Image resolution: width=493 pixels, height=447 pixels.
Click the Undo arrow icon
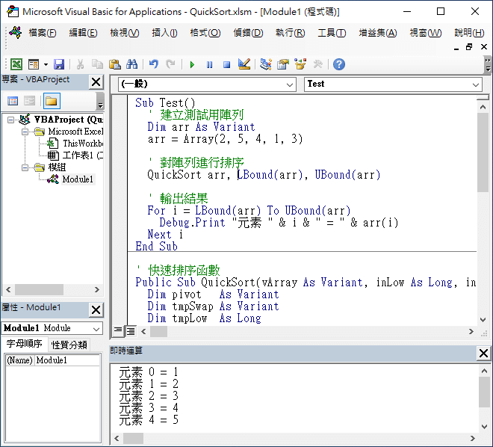click(x=153, y=64)
